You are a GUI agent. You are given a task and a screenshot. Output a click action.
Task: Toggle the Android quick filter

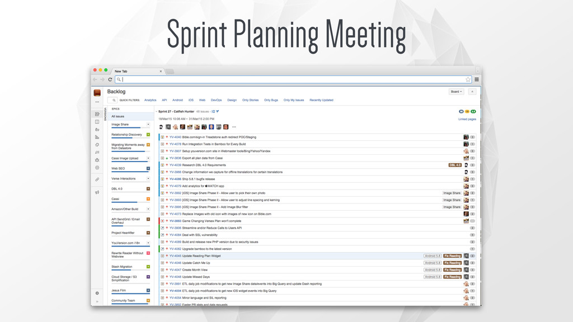click(177, 100)
